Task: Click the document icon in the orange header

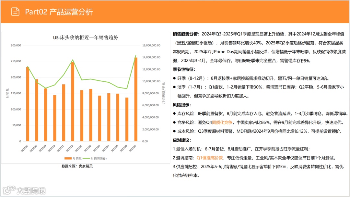Action: [15, 12]
